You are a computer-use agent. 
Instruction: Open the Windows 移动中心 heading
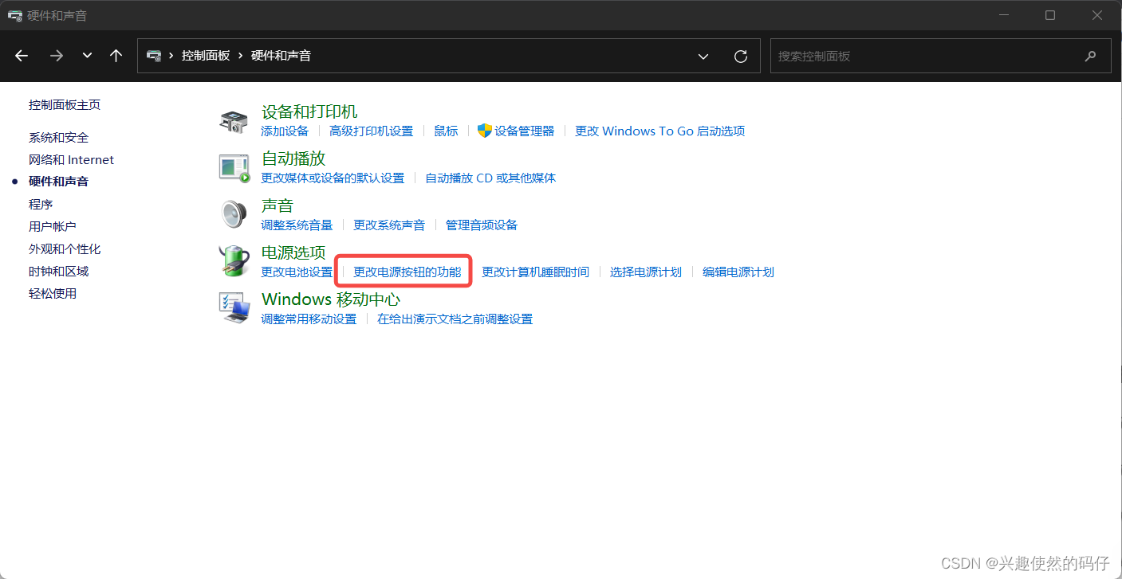[331, 299]
